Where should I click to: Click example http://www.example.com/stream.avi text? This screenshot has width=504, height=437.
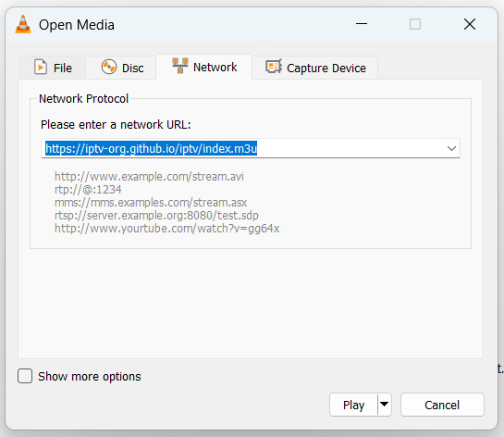(x=149, y=176)
